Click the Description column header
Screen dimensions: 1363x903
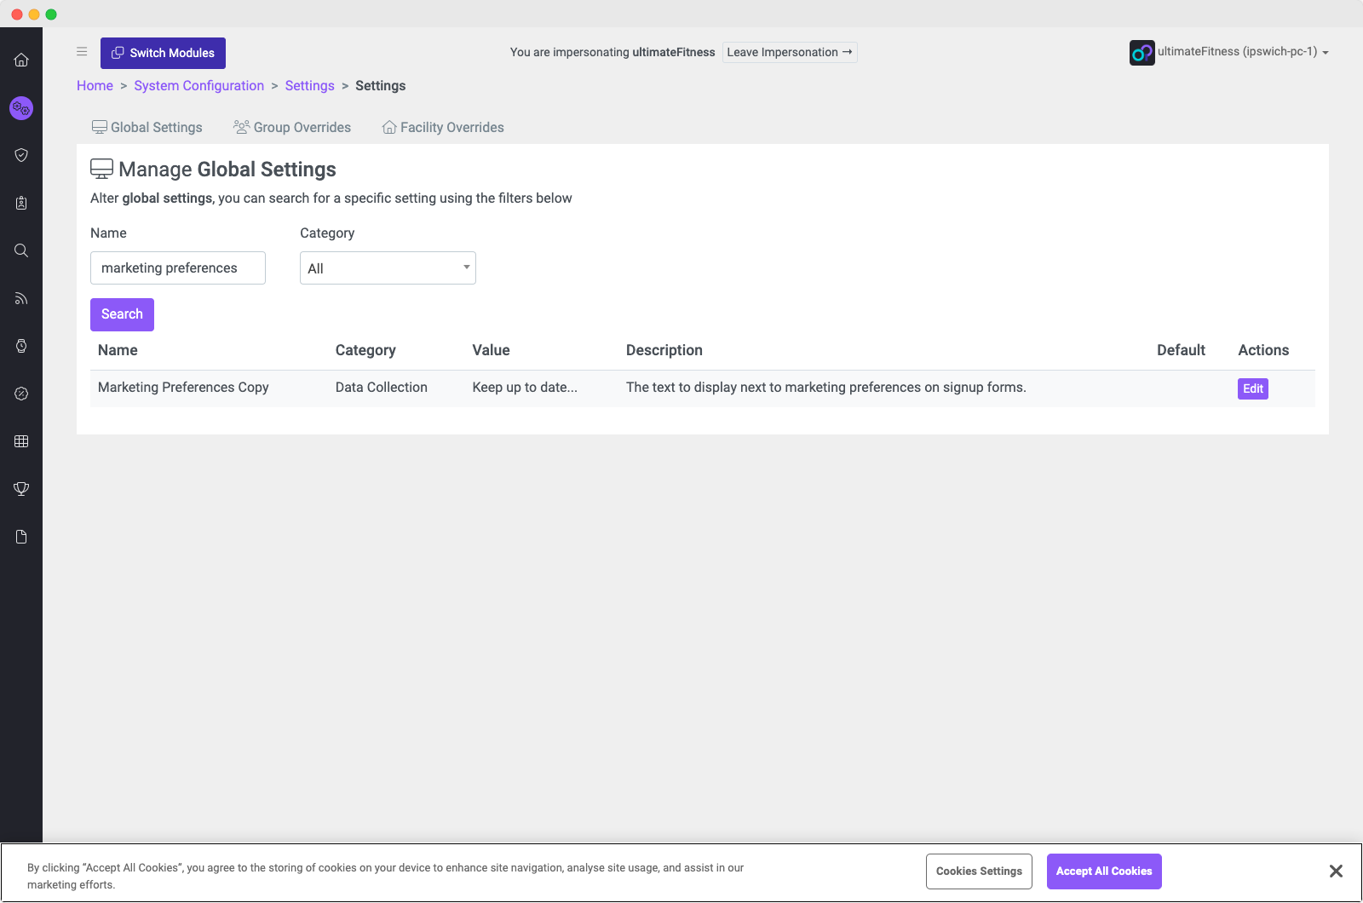(x=664, y=350)
